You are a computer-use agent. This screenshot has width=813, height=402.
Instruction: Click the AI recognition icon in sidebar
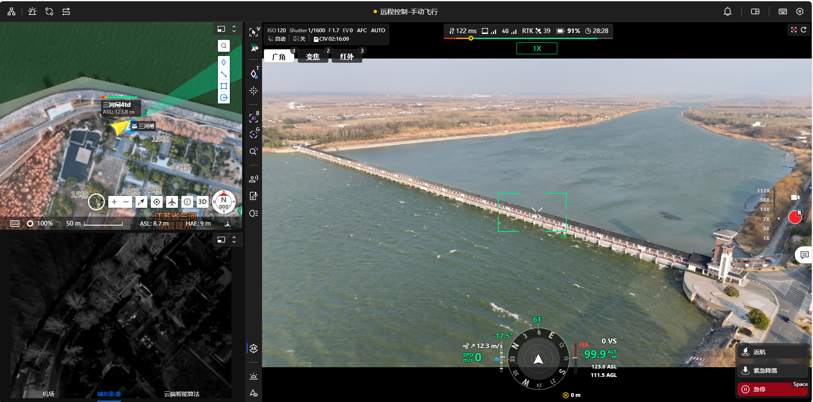tap(254, 118)
